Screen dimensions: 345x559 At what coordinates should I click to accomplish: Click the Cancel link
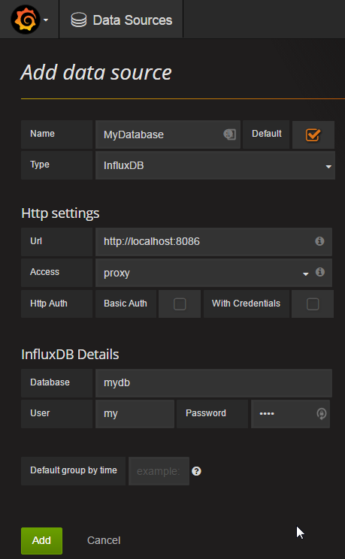click(x=104, y=540)
